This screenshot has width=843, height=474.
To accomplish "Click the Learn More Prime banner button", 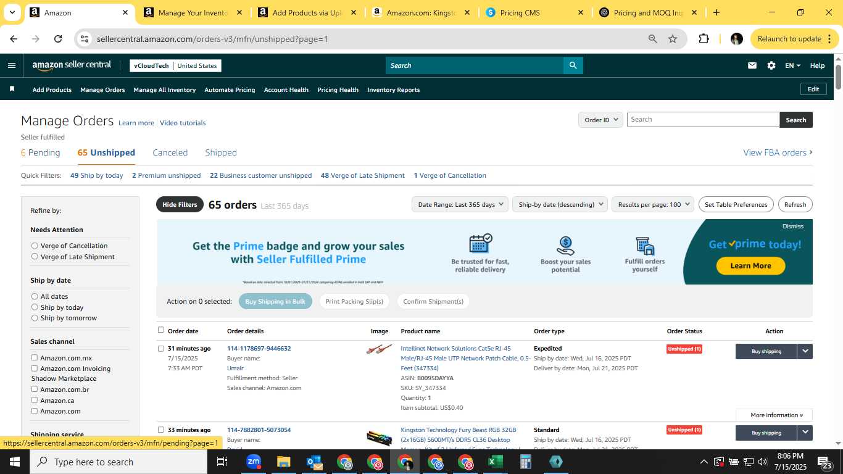I will point(750,266).
